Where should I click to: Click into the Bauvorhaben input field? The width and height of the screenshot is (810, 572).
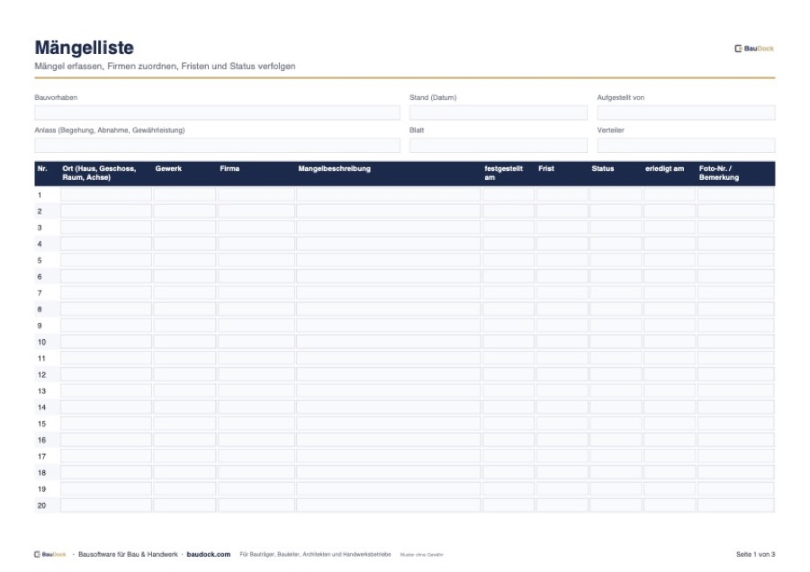click(x=217, y=112)
